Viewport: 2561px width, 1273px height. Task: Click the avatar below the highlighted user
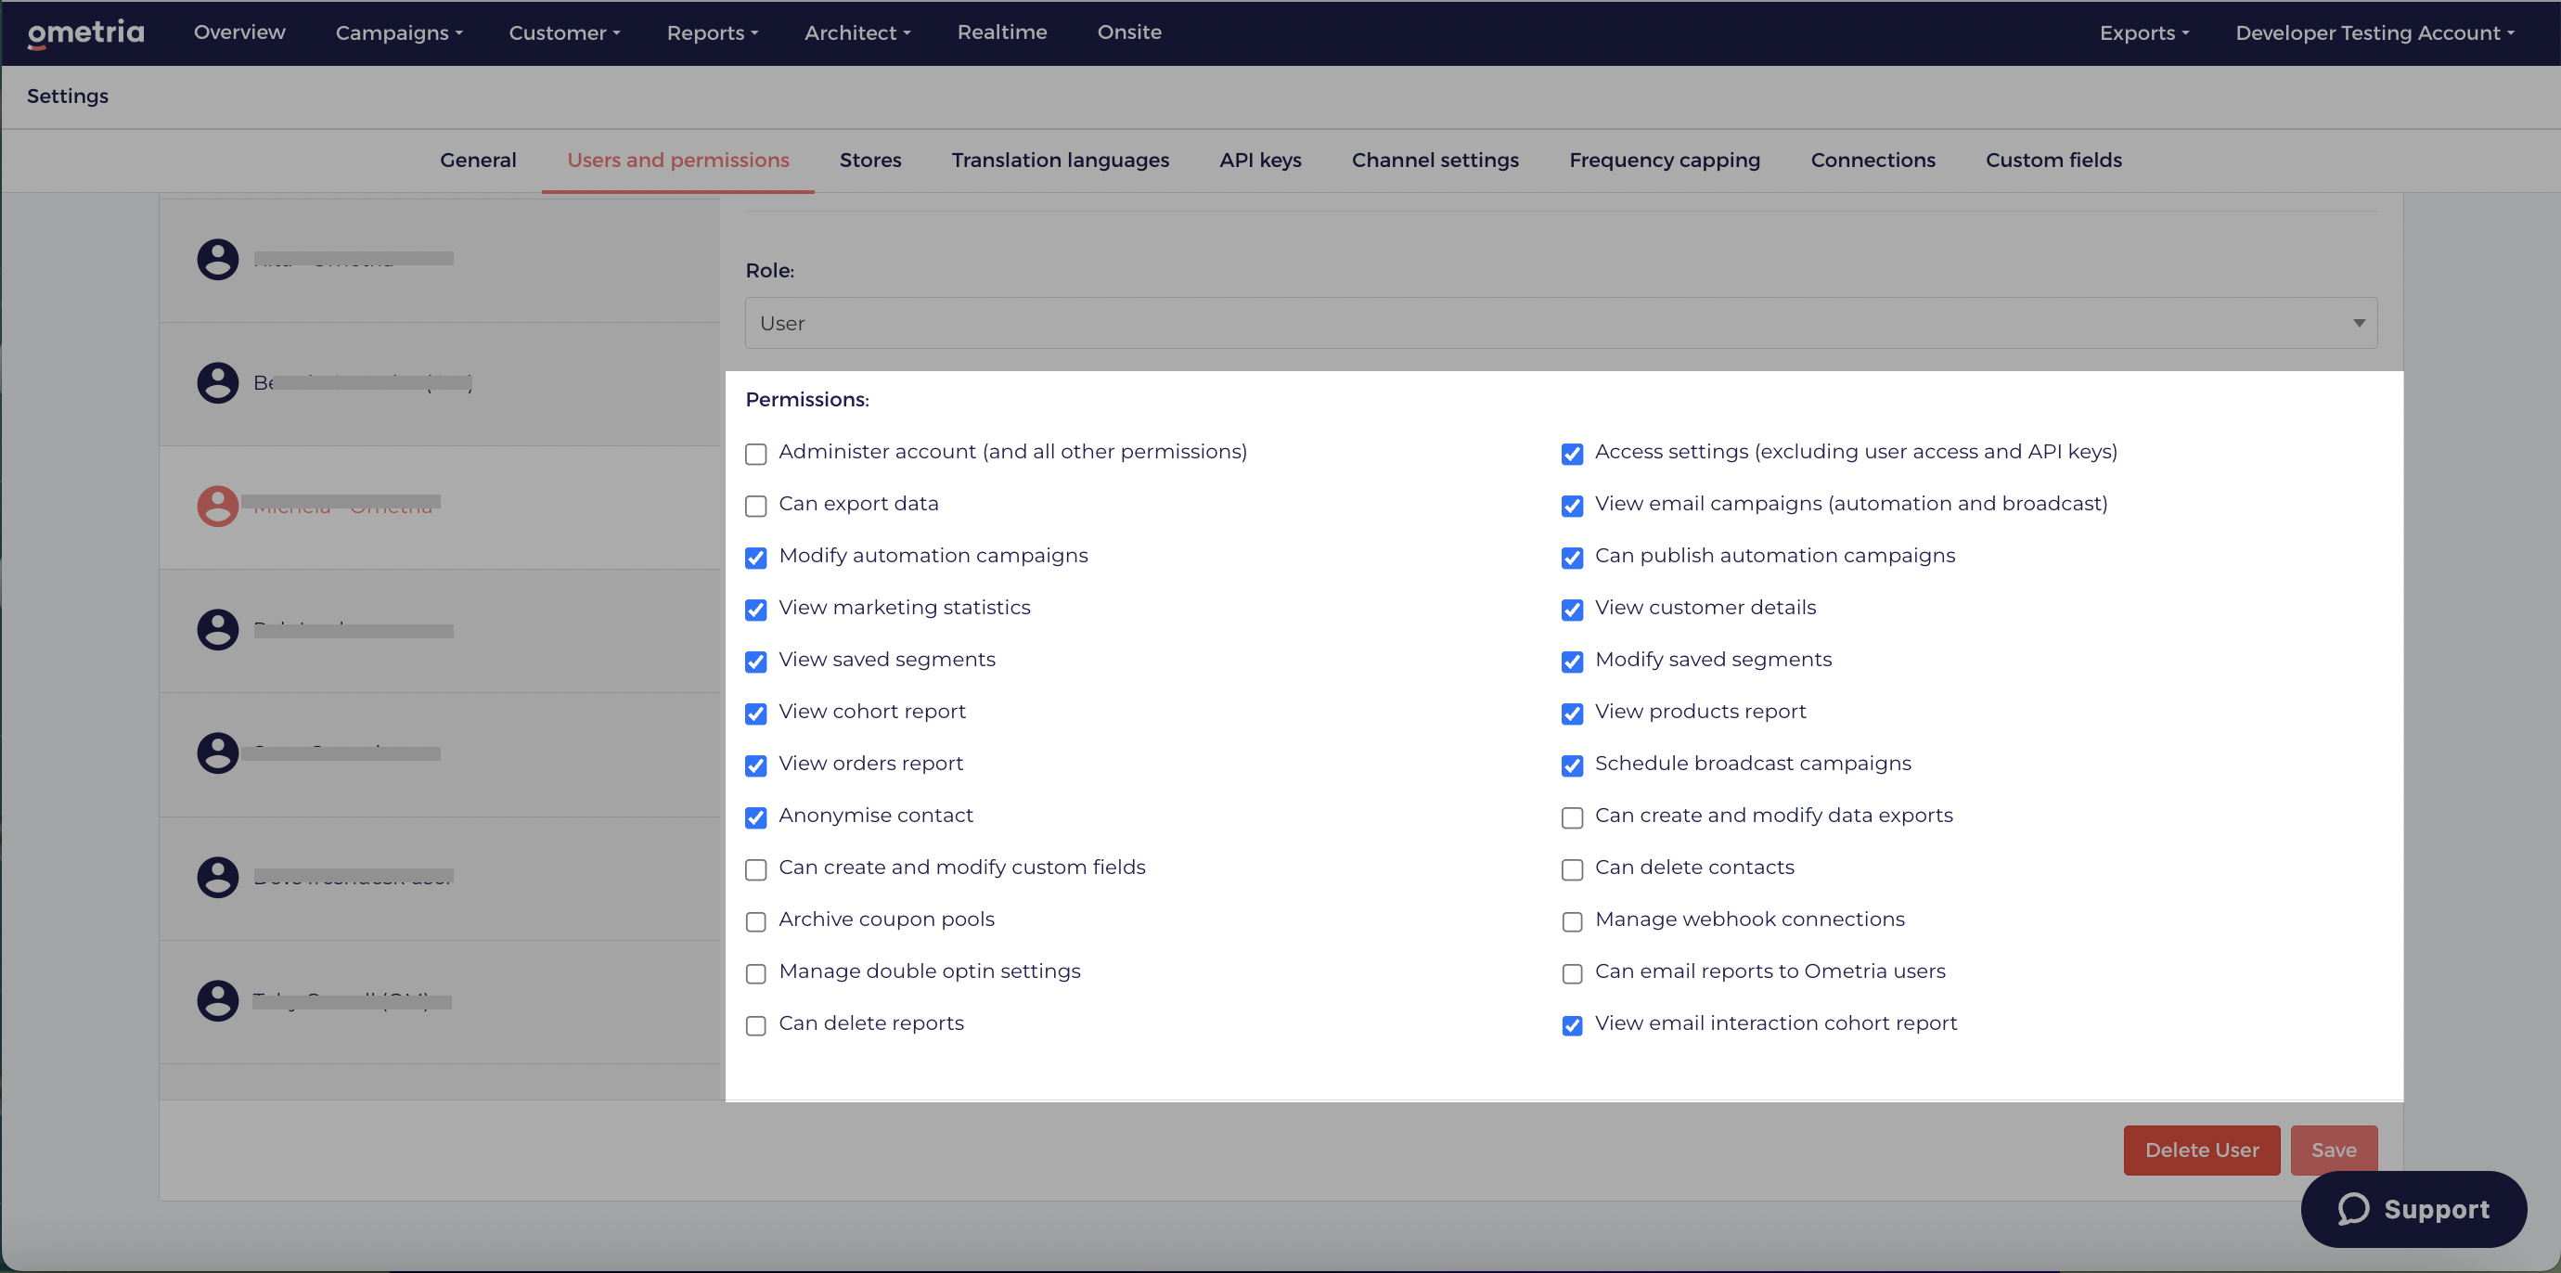(x=218, y=629)
